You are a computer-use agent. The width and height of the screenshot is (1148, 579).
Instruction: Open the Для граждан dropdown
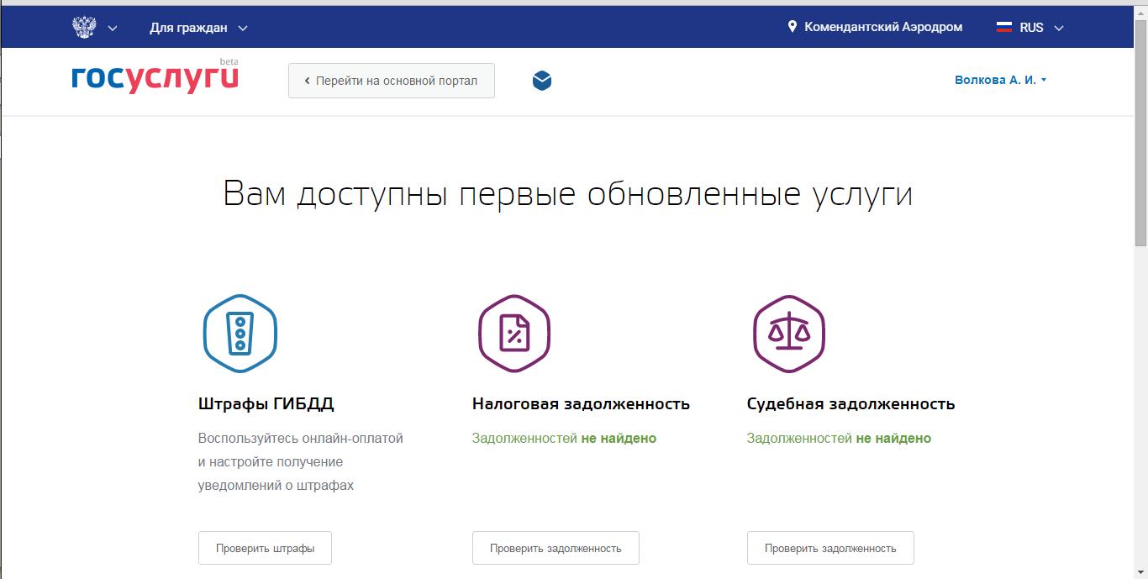coord(198,28)
